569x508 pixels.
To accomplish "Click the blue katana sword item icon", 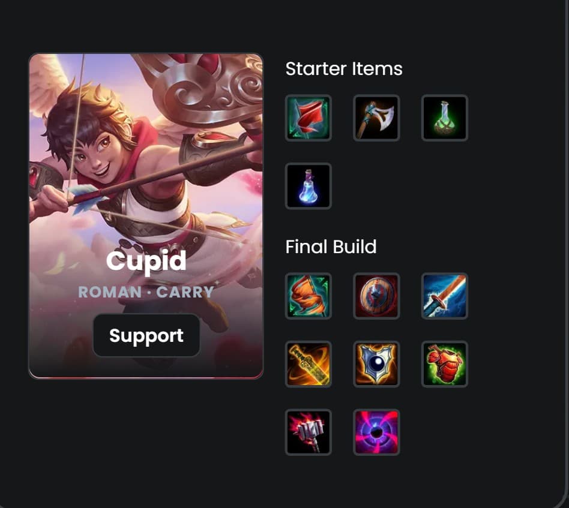I will pyautogui.click(x=445, y=296).
